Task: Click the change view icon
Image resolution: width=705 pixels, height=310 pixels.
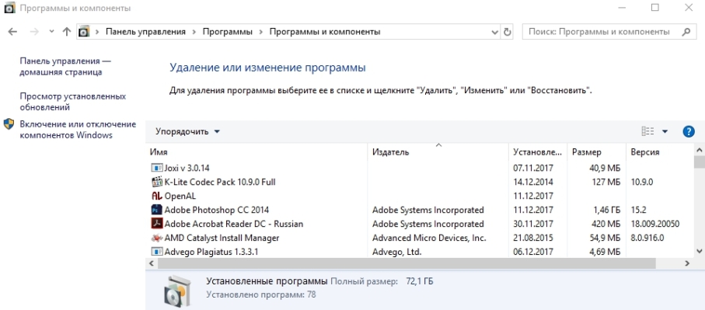Action: pyautogui.click(x=647, y=131)
